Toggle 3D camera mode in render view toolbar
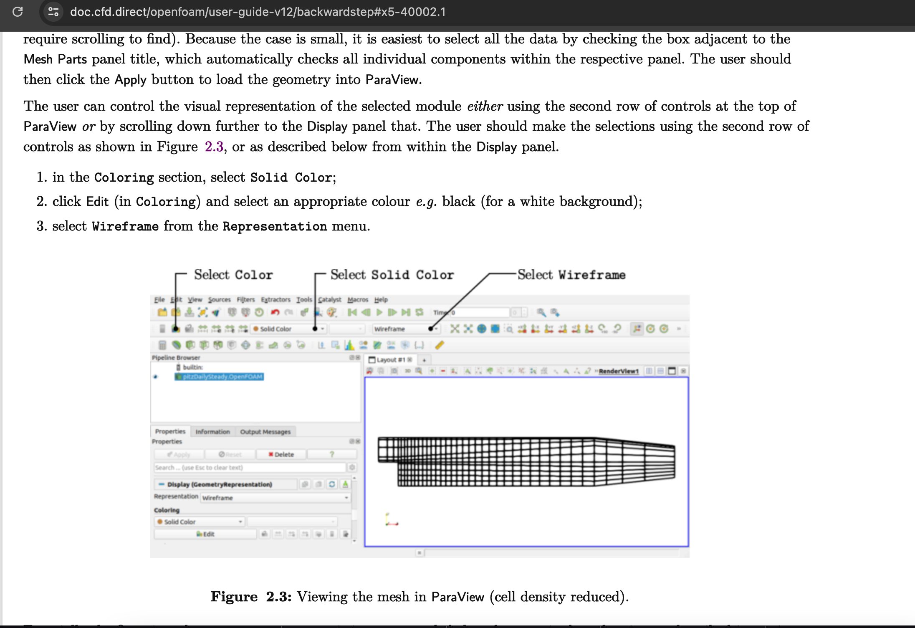 point(407,370)
